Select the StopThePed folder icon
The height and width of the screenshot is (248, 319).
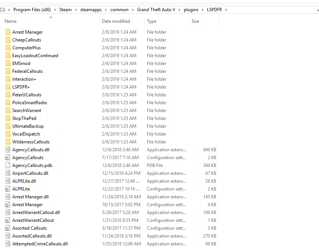[x=8, y=118]
